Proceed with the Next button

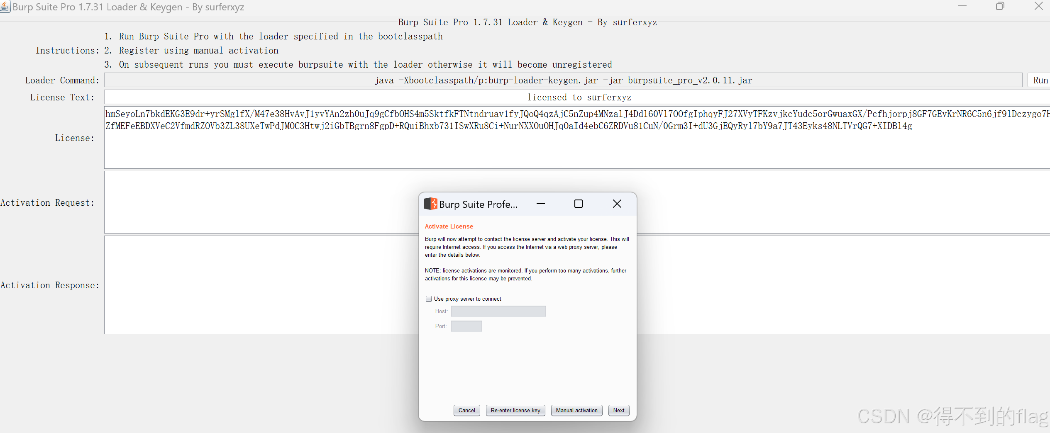pyautogui.click(x=619, y=411)
